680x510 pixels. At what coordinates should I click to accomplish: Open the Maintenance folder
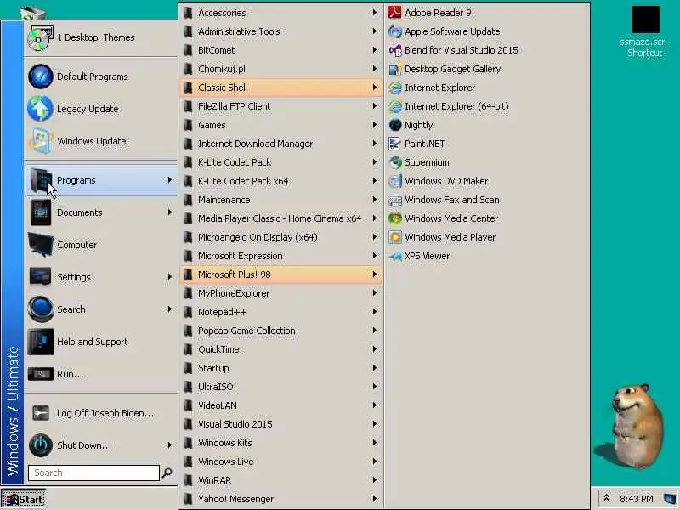pos(280,200)
